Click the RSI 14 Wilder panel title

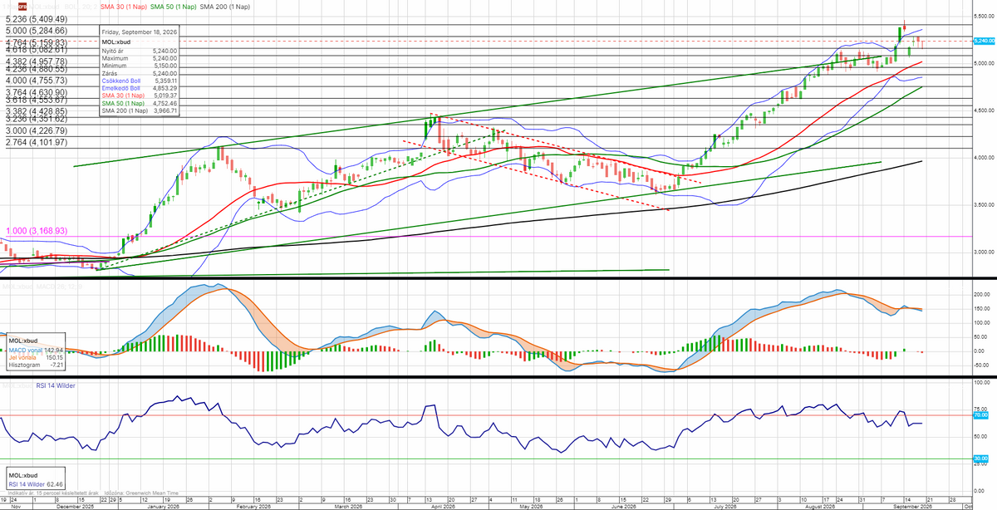coord(54,385)
